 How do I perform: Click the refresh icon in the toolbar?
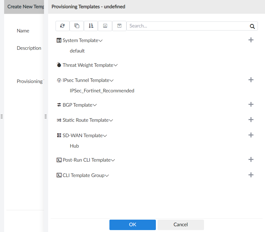(x=62, y=26)
